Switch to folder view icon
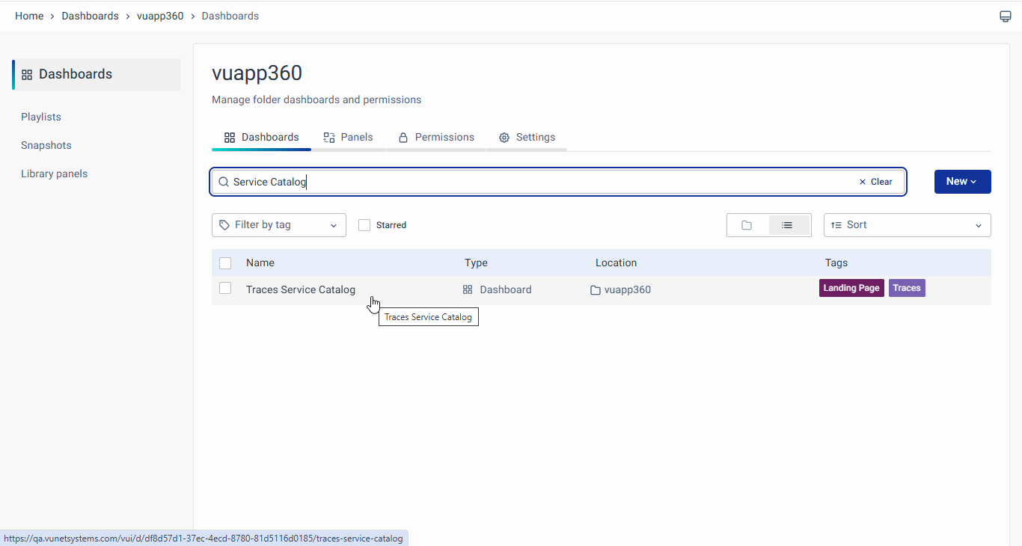1022x546 pixels. [747, 225]
